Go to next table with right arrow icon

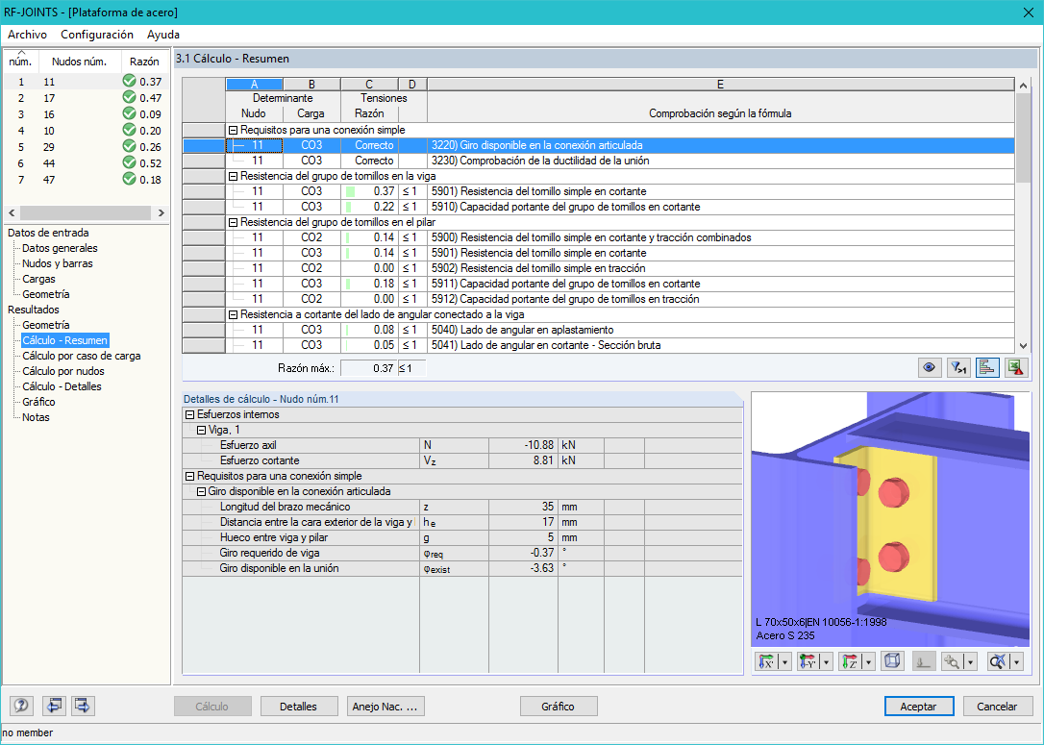[x=84, y=706]
